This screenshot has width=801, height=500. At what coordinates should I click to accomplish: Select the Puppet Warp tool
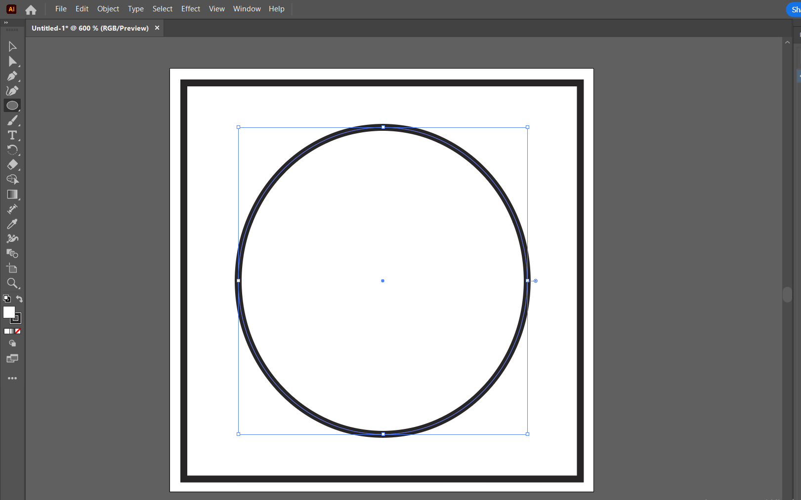coord(12,239)
